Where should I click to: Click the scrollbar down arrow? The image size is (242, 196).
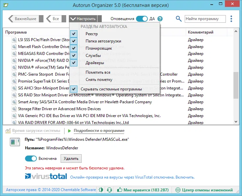pyautogui.click(x=236, y=122)
